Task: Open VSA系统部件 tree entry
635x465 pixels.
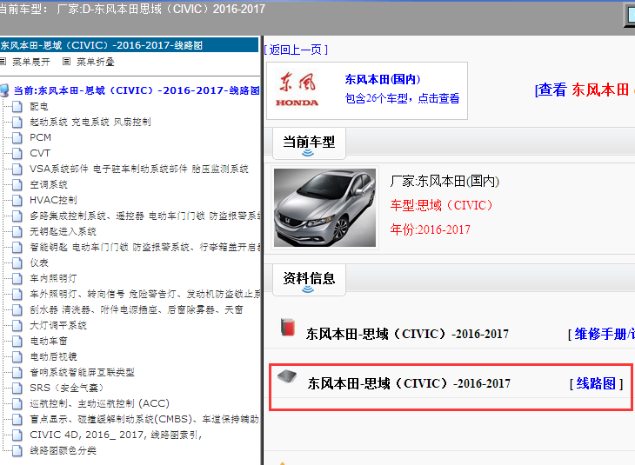Action: click(x=139, y=169)
